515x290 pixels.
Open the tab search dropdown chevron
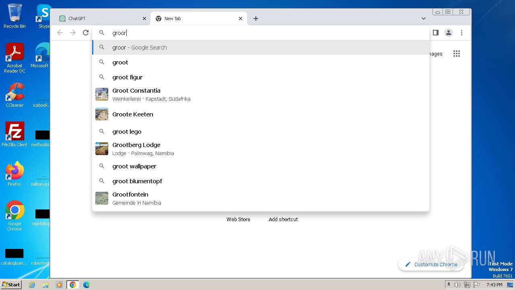click(424, 19)
